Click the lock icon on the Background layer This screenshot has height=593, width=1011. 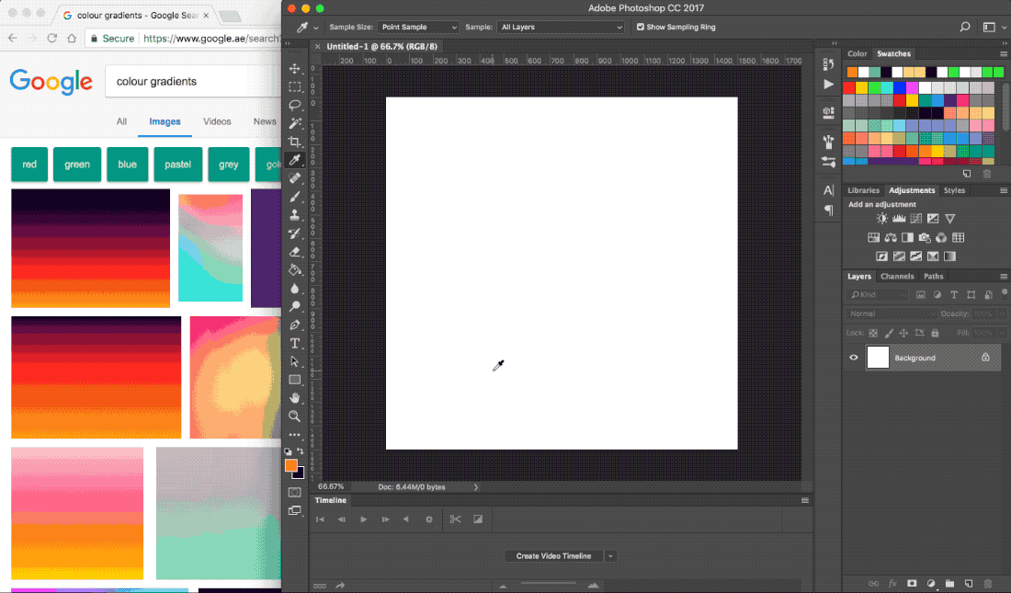pyautogui.click(x=984, y=358)
